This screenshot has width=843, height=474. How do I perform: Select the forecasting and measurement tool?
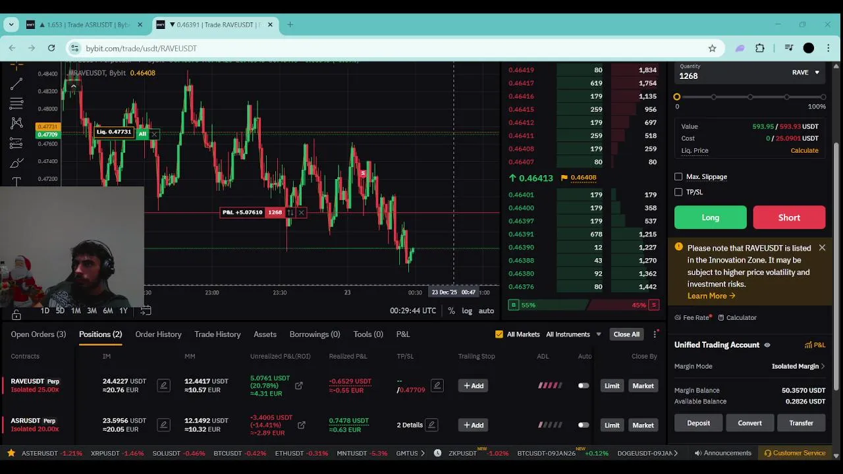click(16, 143)
